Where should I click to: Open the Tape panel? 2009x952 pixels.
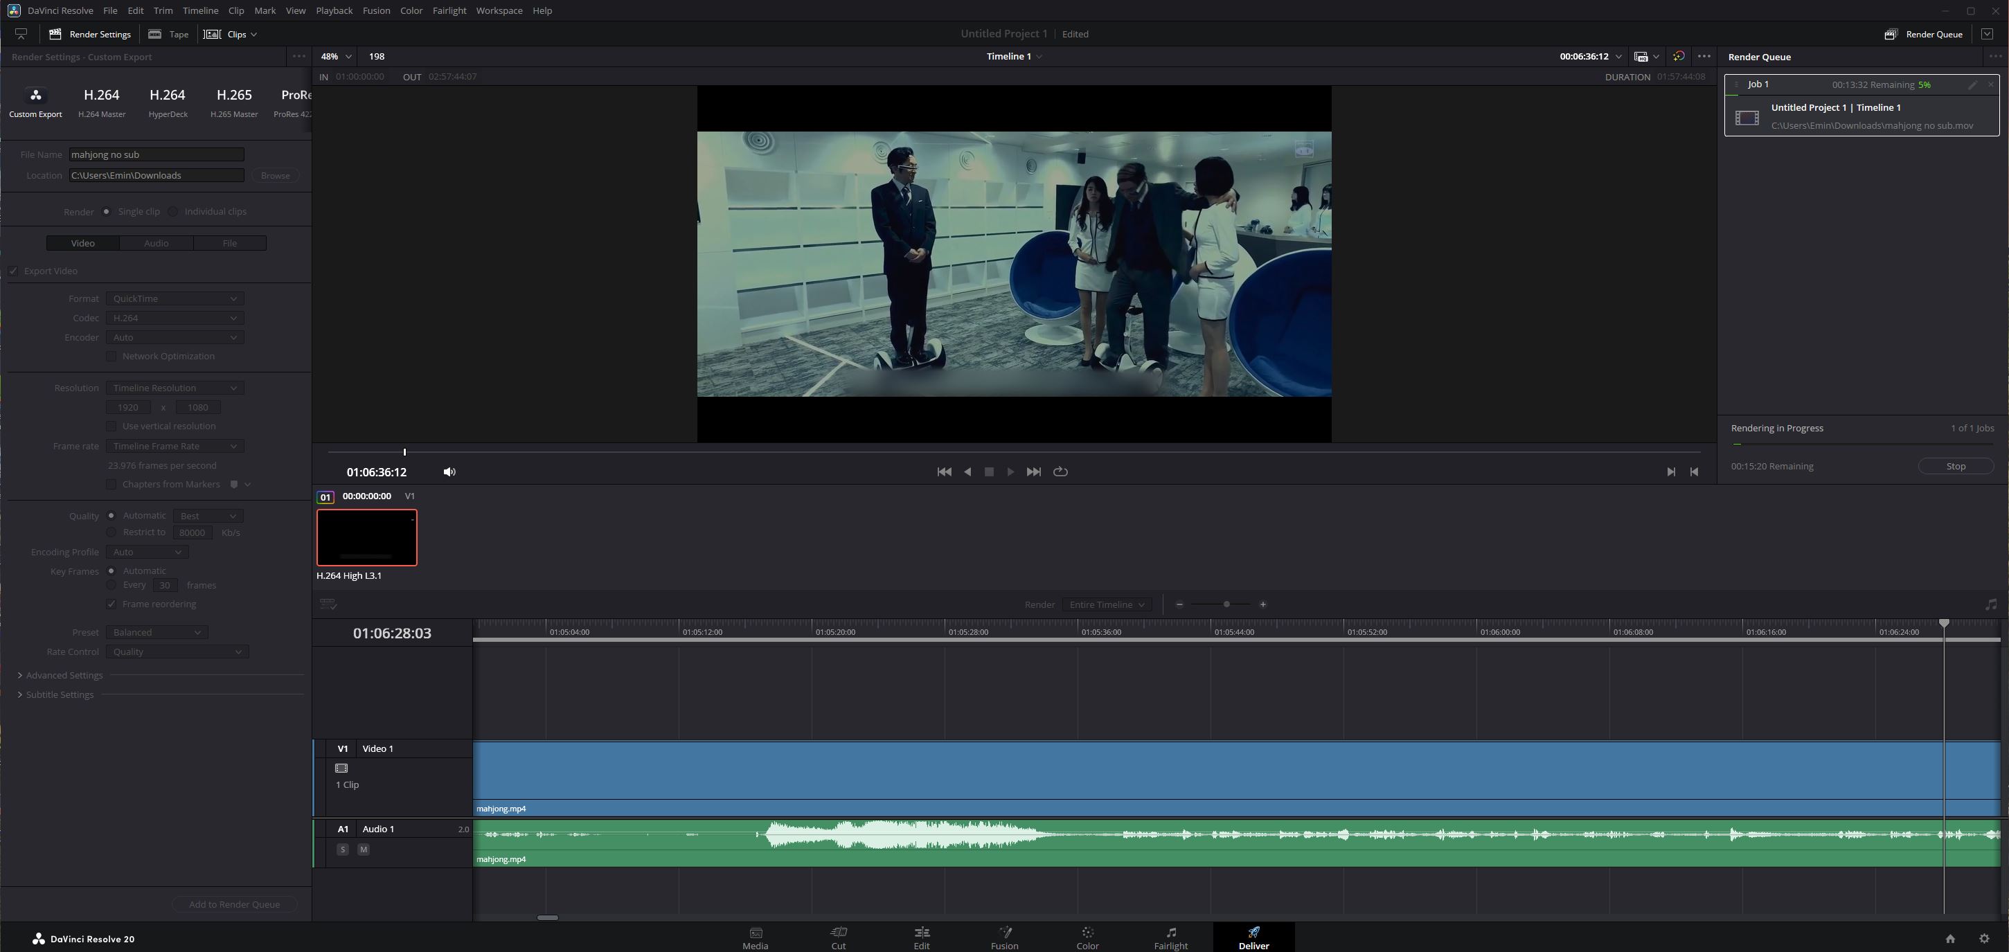pyautogui.click(x=168, y=35)
